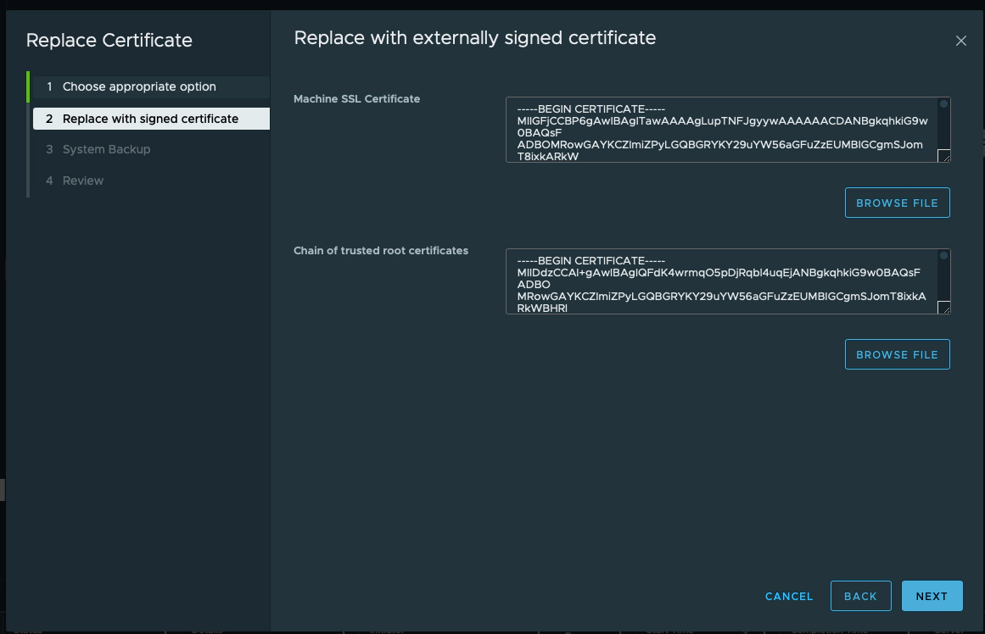Click the resize grip below the Machine SSL textarea
Screen dimensions: 985x634
[x=946, y=157]
